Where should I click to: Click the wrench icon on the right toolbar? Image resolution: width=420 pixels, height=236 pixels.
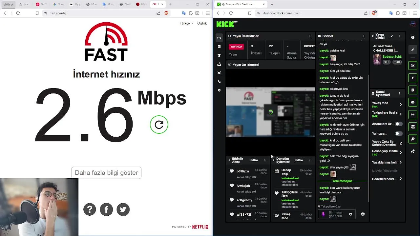coord(413,139)
